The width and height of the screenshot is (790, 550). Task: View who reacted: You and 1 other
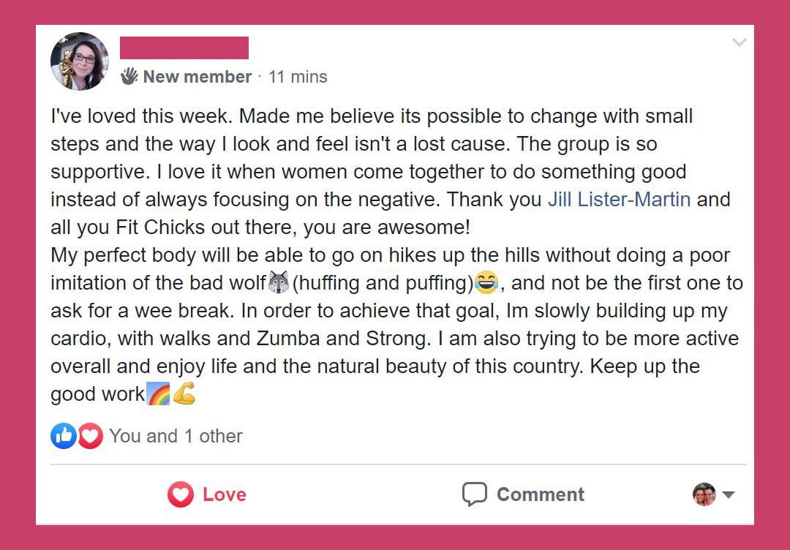tap(176, 436)
